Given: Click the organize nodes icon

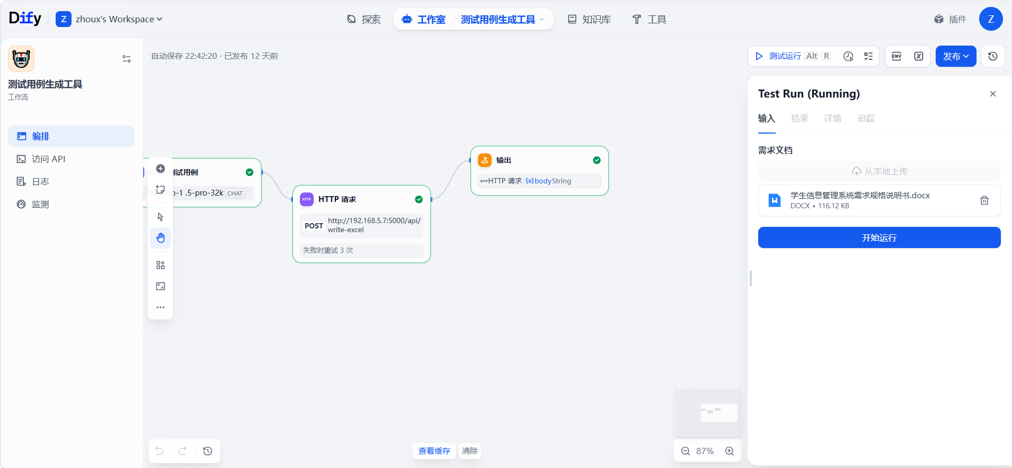Looking at the screenshot, I should [161, 265].
